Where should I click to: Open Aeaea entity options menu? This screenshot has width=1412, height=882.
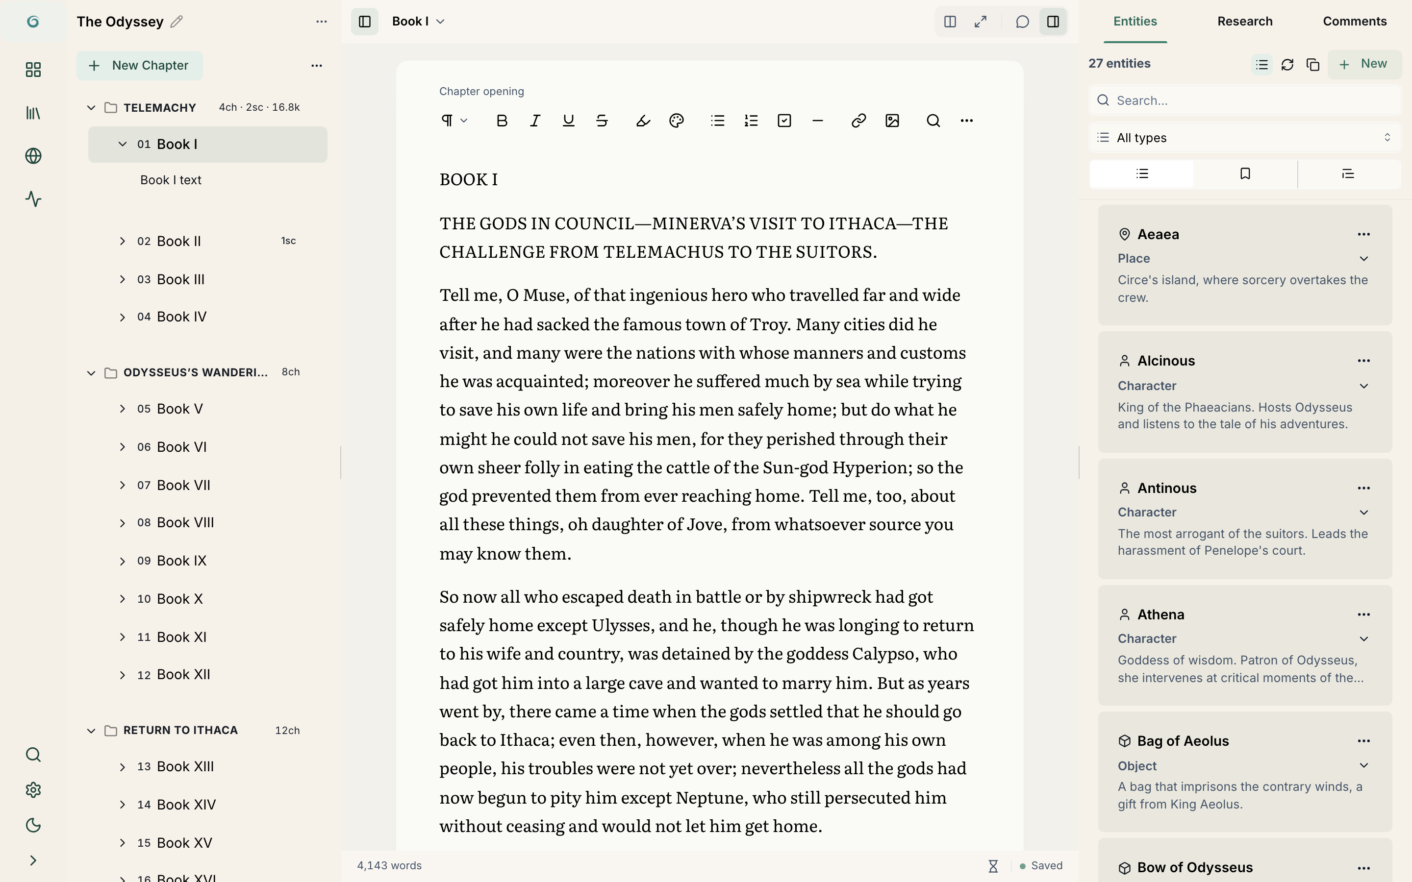coord(1363,235)
